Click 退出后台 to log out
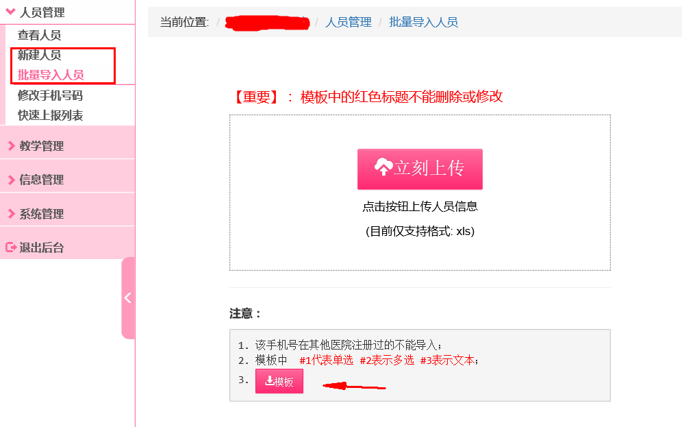The height and width of the screenshot is (427, 682). [x=41, y=247]
